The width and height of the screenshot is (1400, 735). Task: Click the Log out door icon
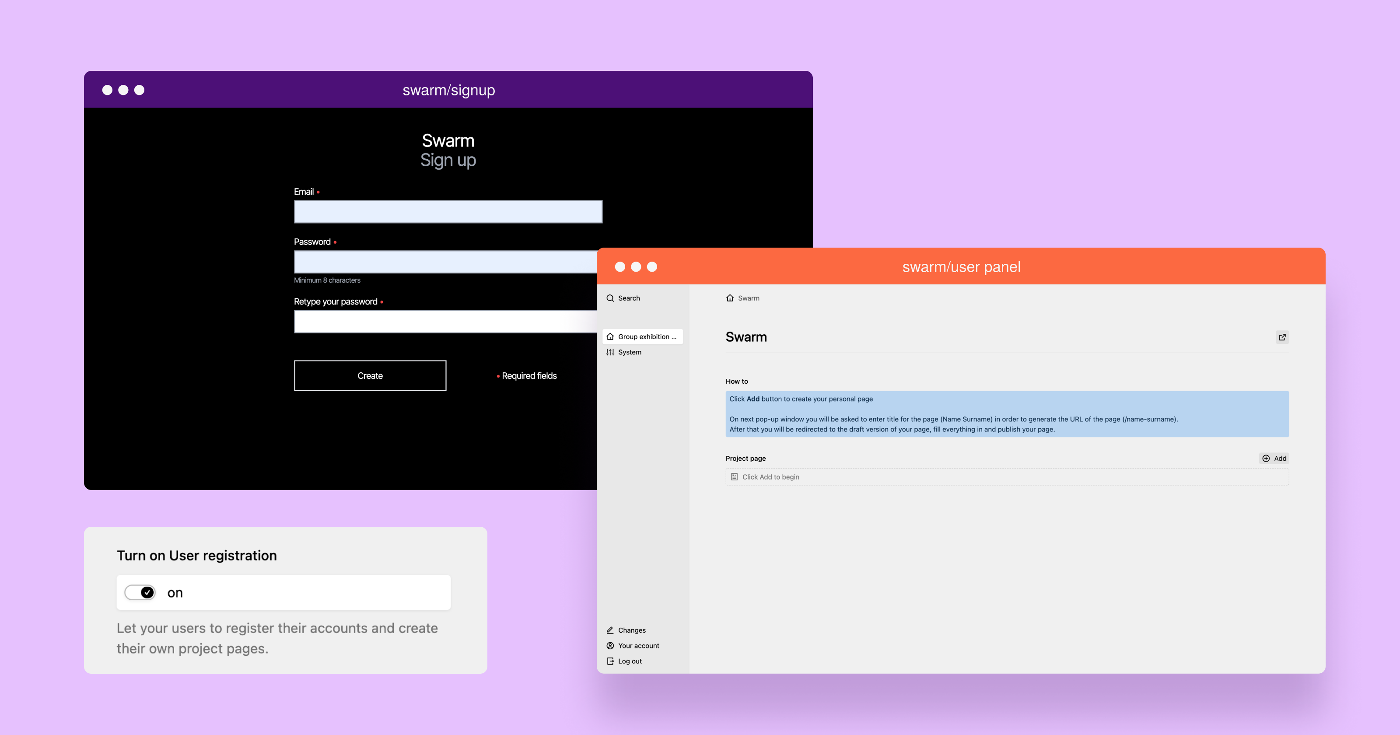click(610, 661)
